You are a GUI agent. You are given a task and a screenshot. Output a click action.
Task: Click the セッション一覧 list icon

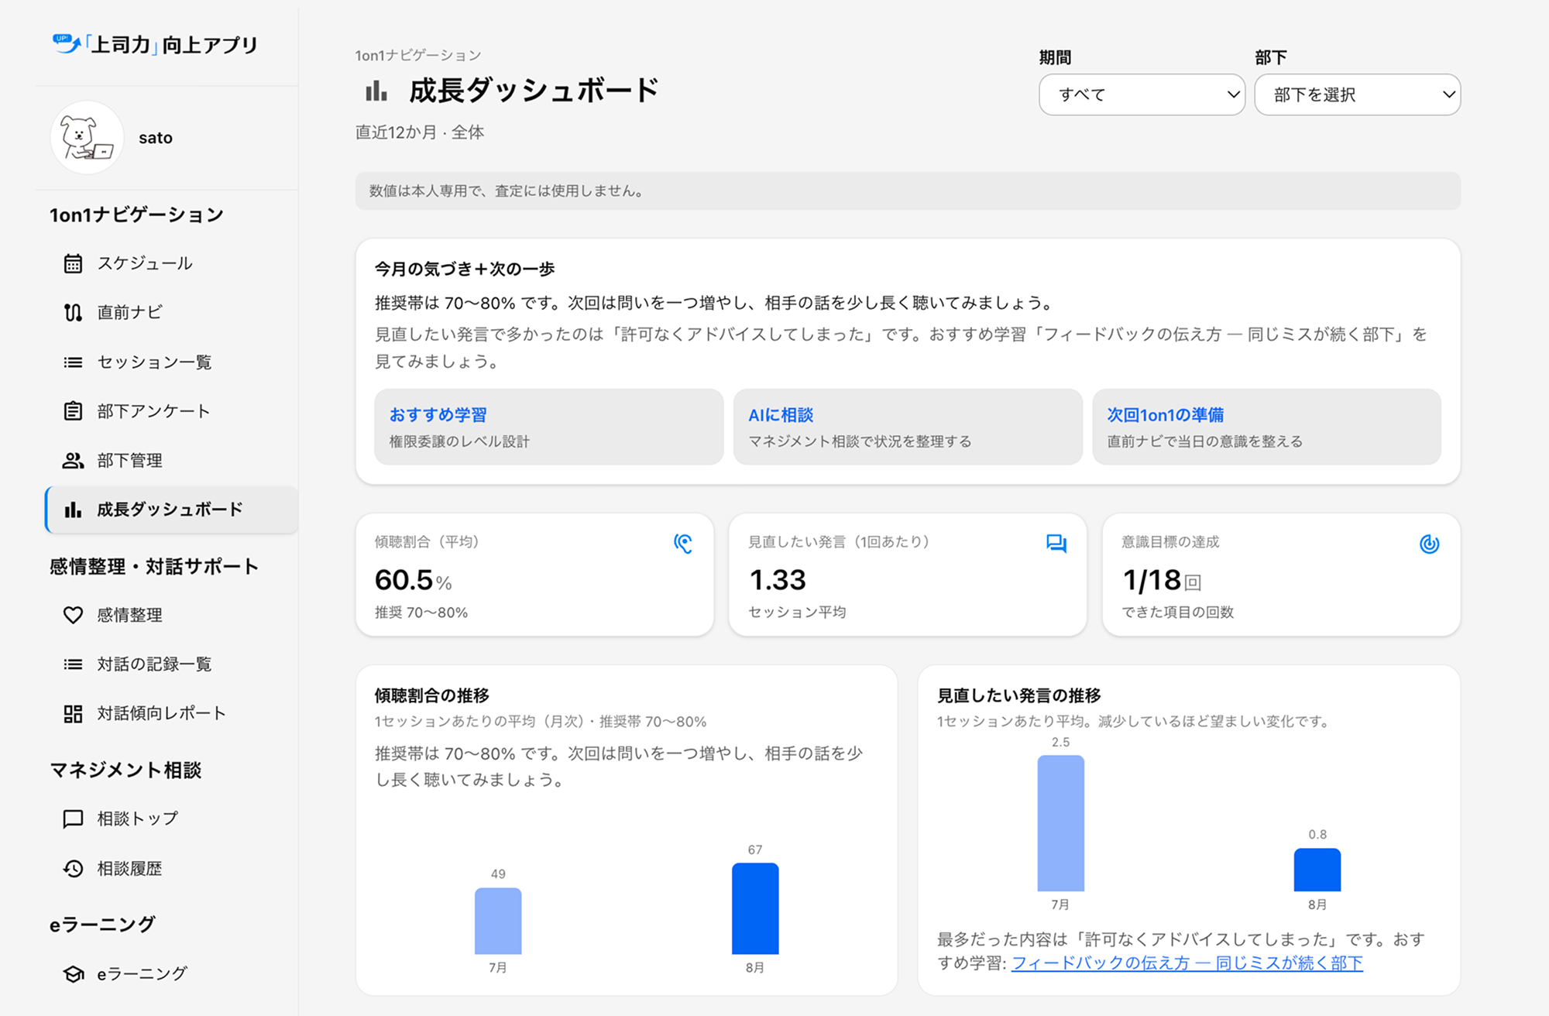coord(73,362)
